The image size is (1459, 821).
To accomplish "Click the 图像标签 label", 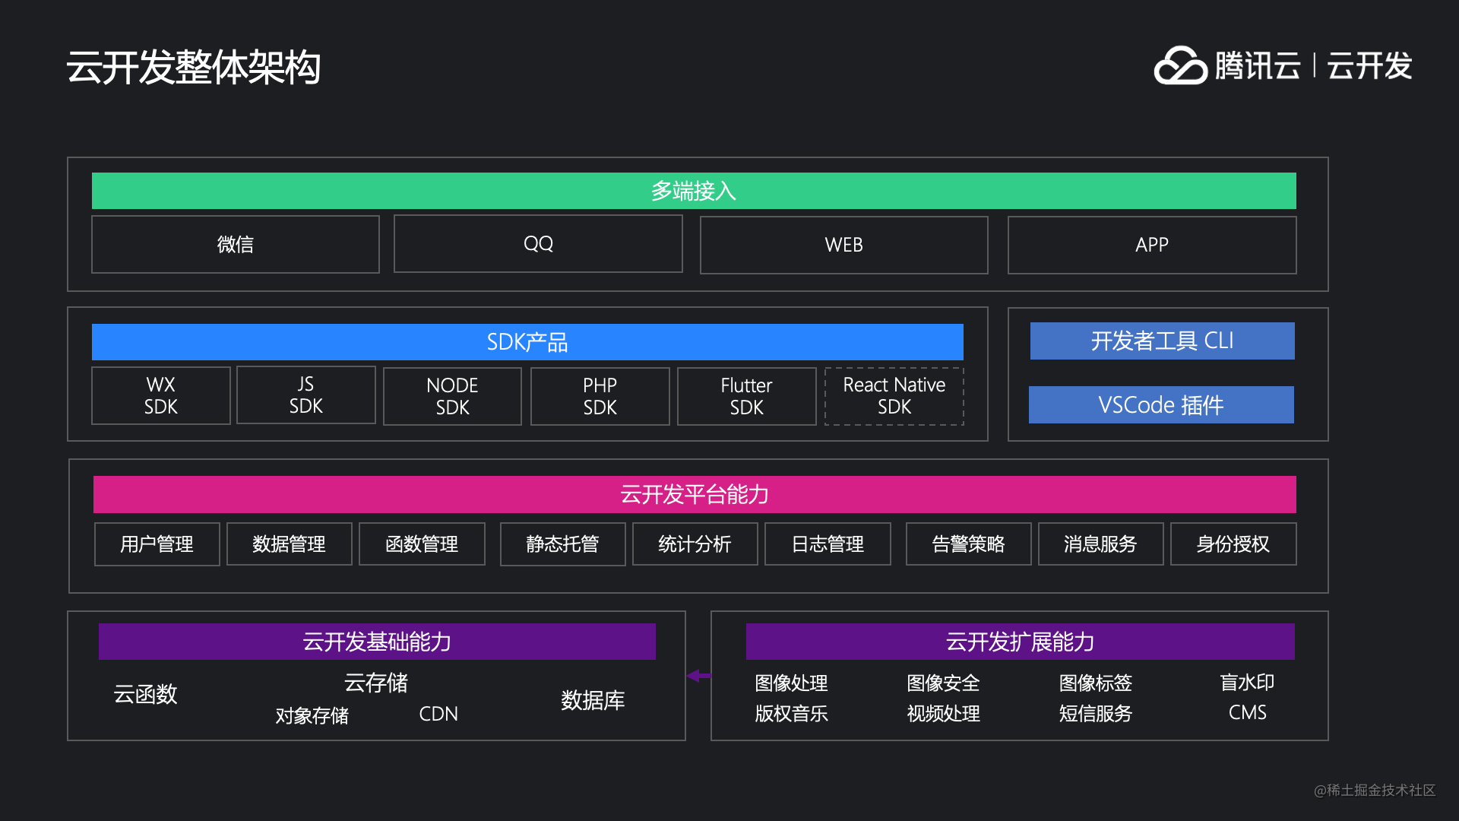I will (1095, 683).
